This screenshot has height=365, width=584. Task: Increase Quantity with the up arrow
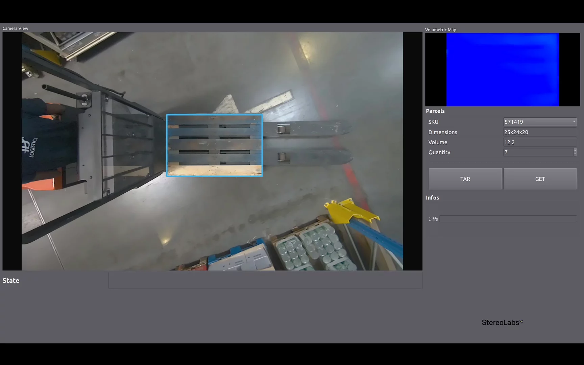(575, 150)
